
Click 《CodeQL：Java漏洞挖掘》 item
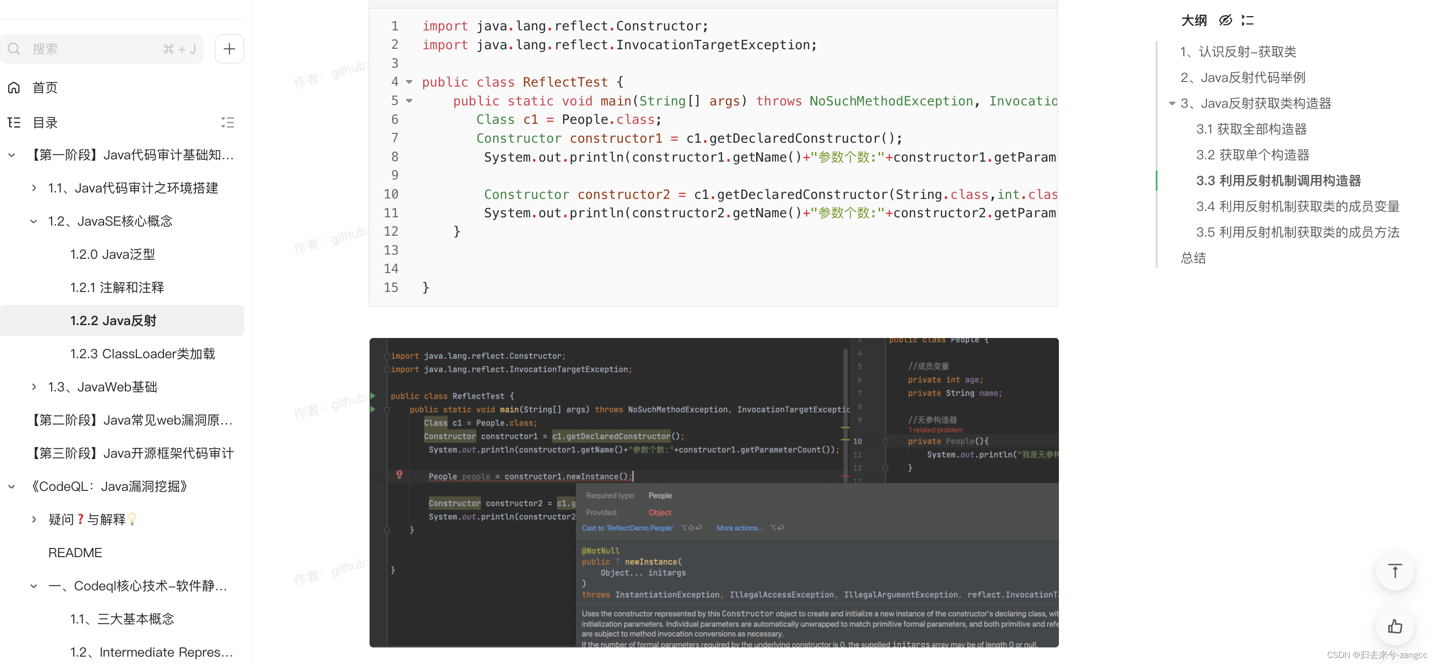click(x=109, y=487)
